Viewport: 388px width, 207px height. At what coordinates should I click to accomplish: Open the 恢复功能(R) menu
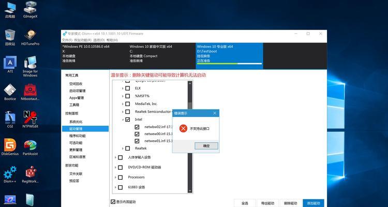[x=83, y=40]
